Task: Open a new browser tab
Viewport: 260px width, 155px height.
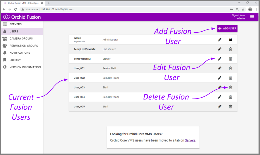Action: pos(49,3)
